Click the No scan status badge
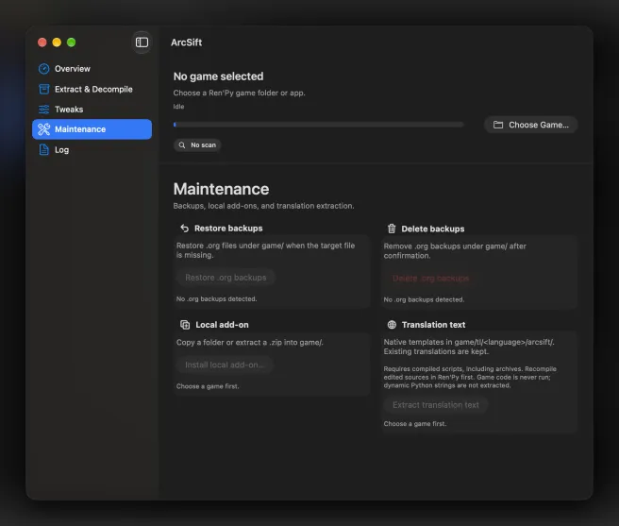This screenshot has width=619, height=526. (x=197, y=145)
